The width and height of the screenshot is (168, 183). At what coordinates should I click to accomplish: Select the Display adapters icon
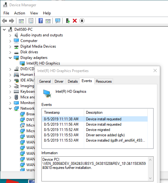click(x=16, y=58)
